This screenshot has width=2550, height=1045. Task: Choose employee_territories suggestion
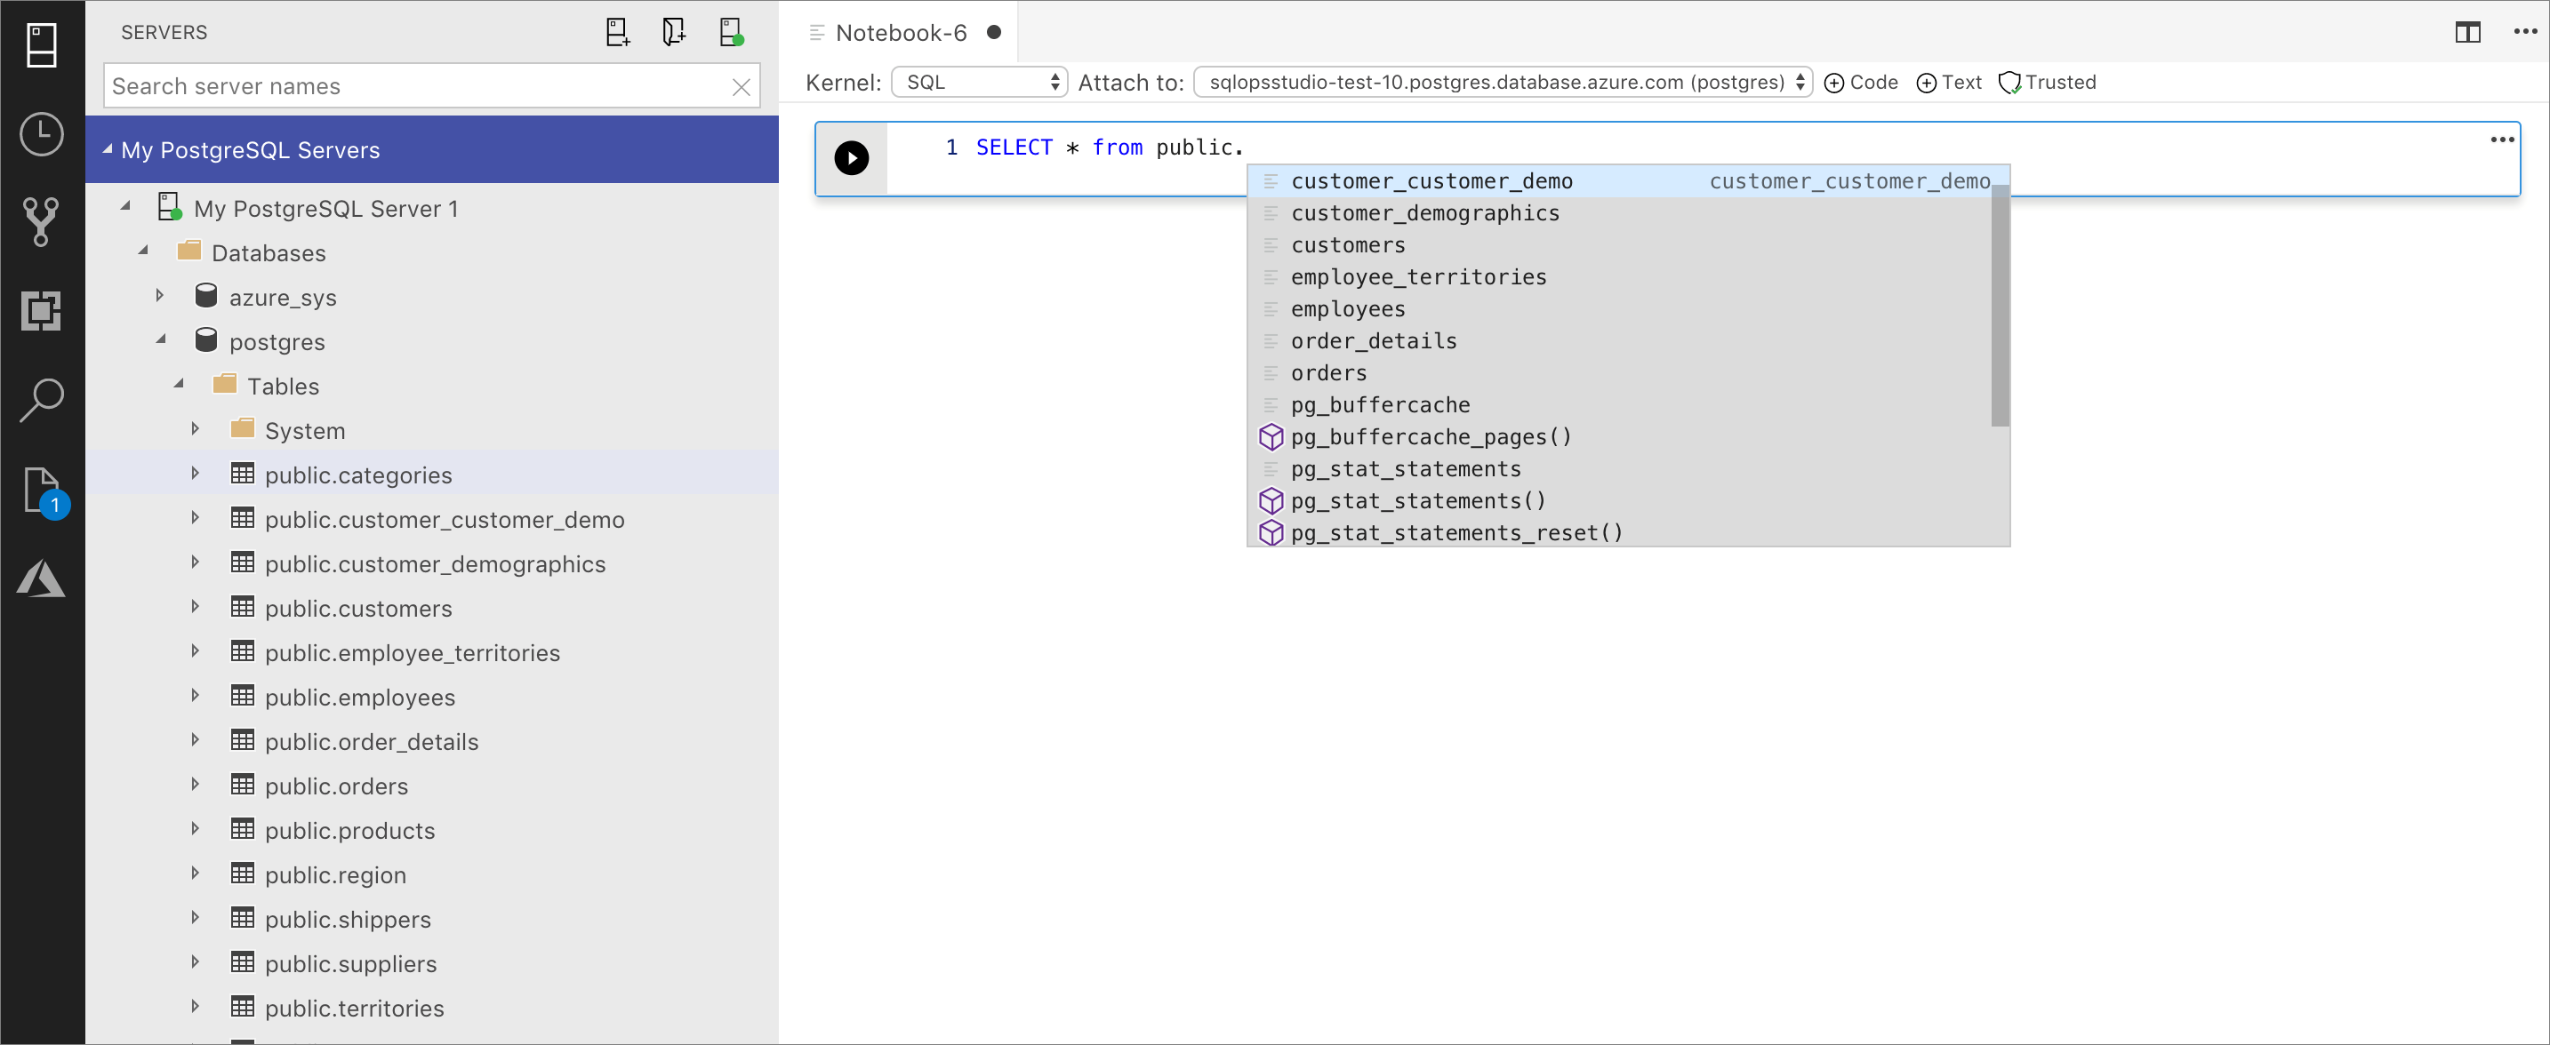tap(1619, 277)
